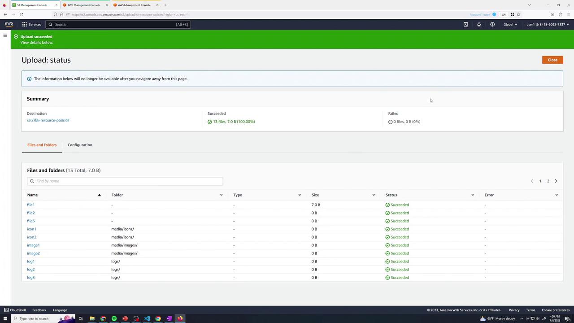Screen dimensions: 574x323
Task: Open the file1 link in the table
Action: click(x=30, y=205)
